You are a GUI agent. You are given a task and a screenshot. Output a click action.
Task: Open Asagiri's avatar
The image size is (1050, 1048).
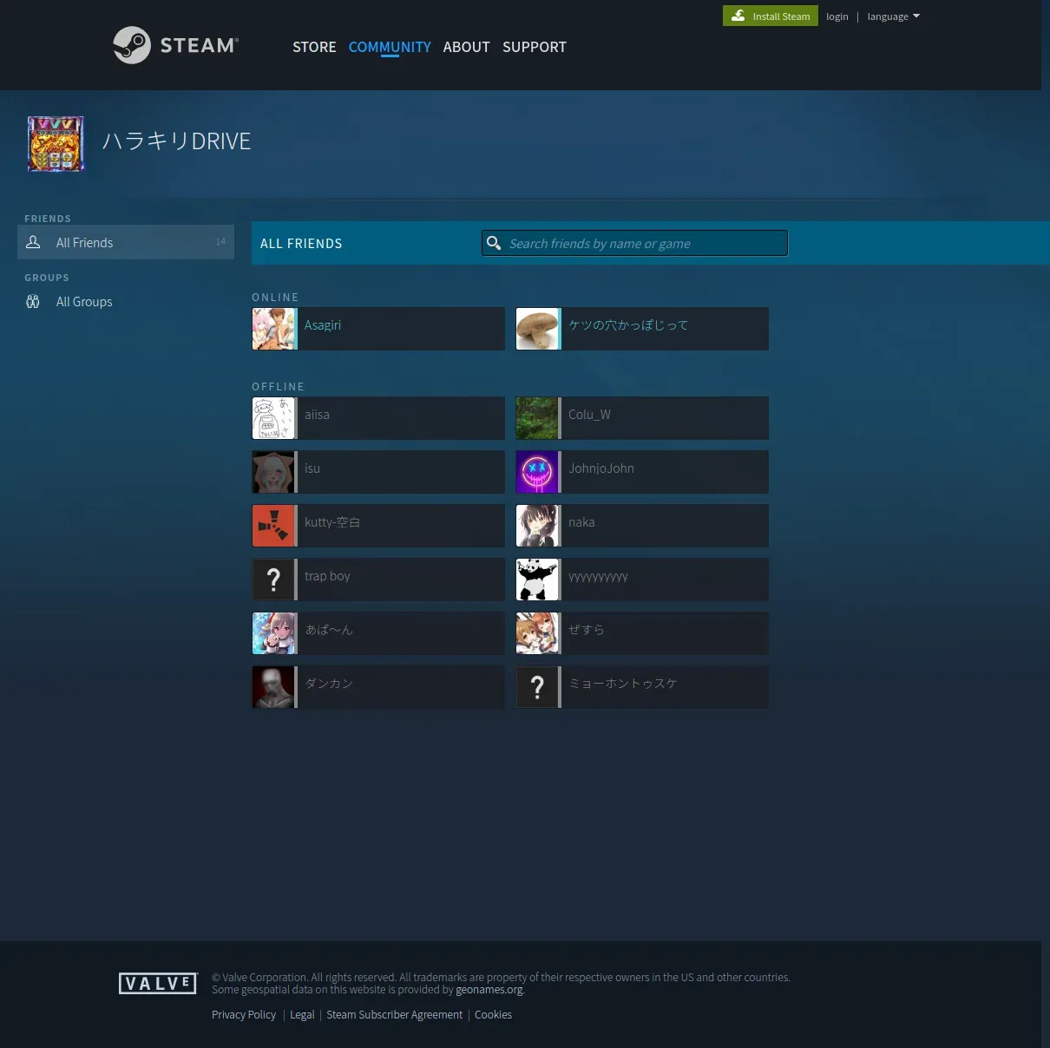274,329
